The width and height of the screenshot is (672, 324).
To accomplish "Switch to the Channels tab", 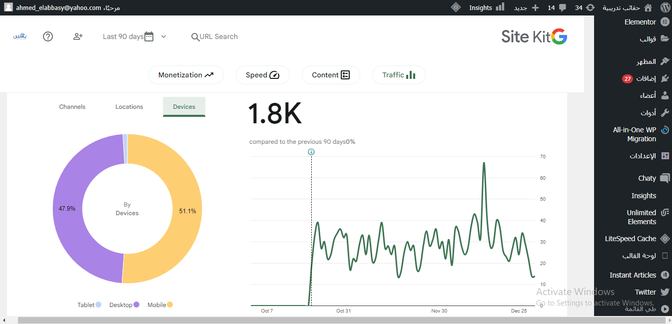I will point(72,107).
